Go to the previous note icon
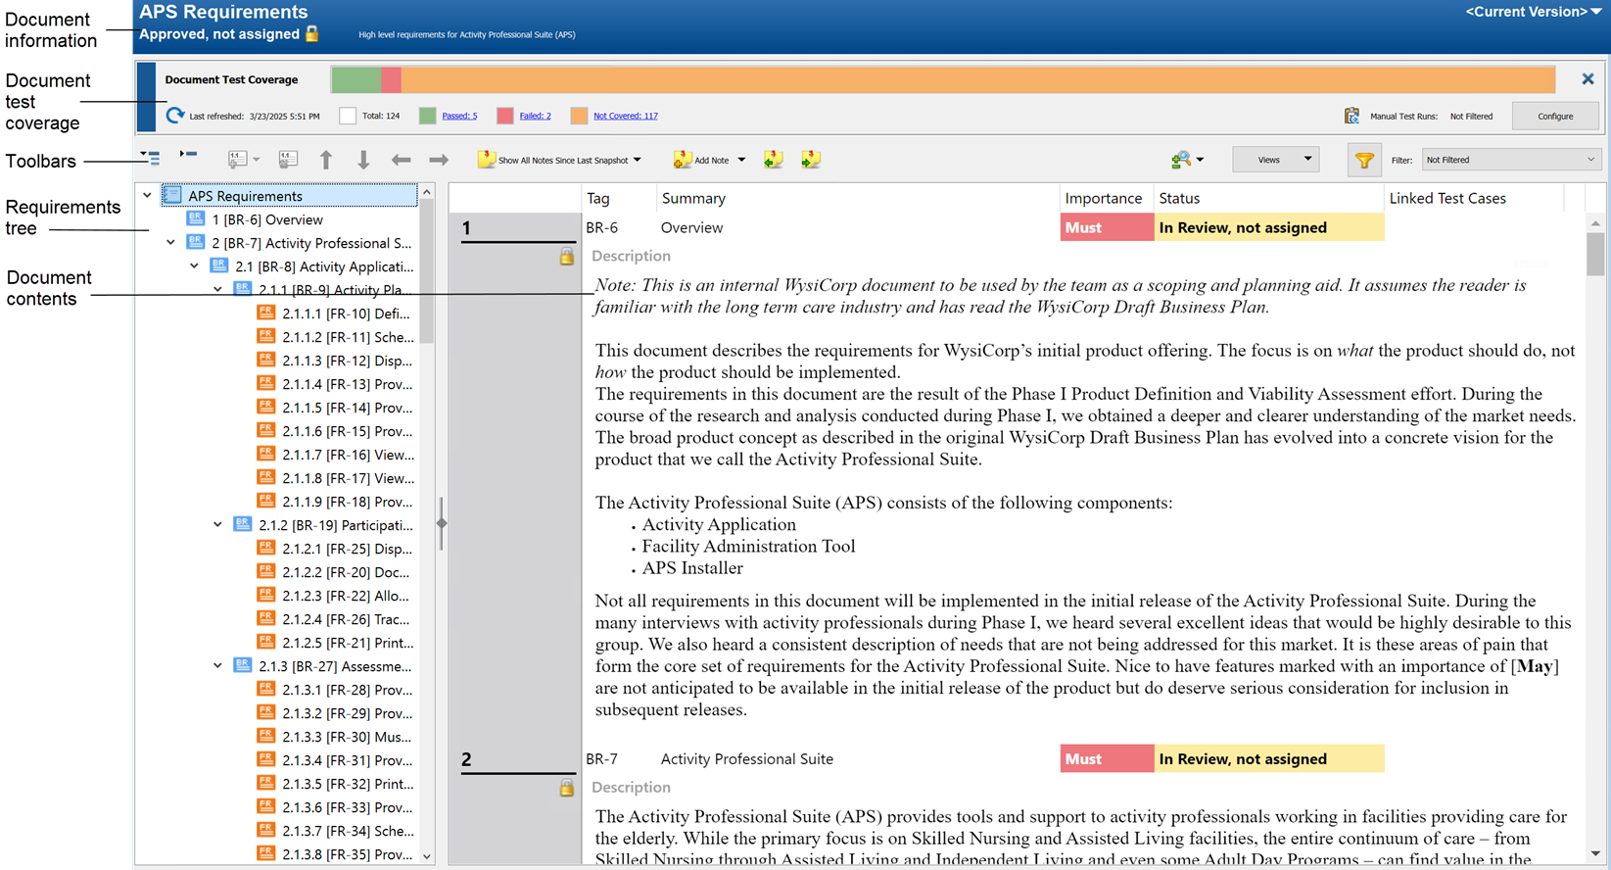 tap(773, 160)
